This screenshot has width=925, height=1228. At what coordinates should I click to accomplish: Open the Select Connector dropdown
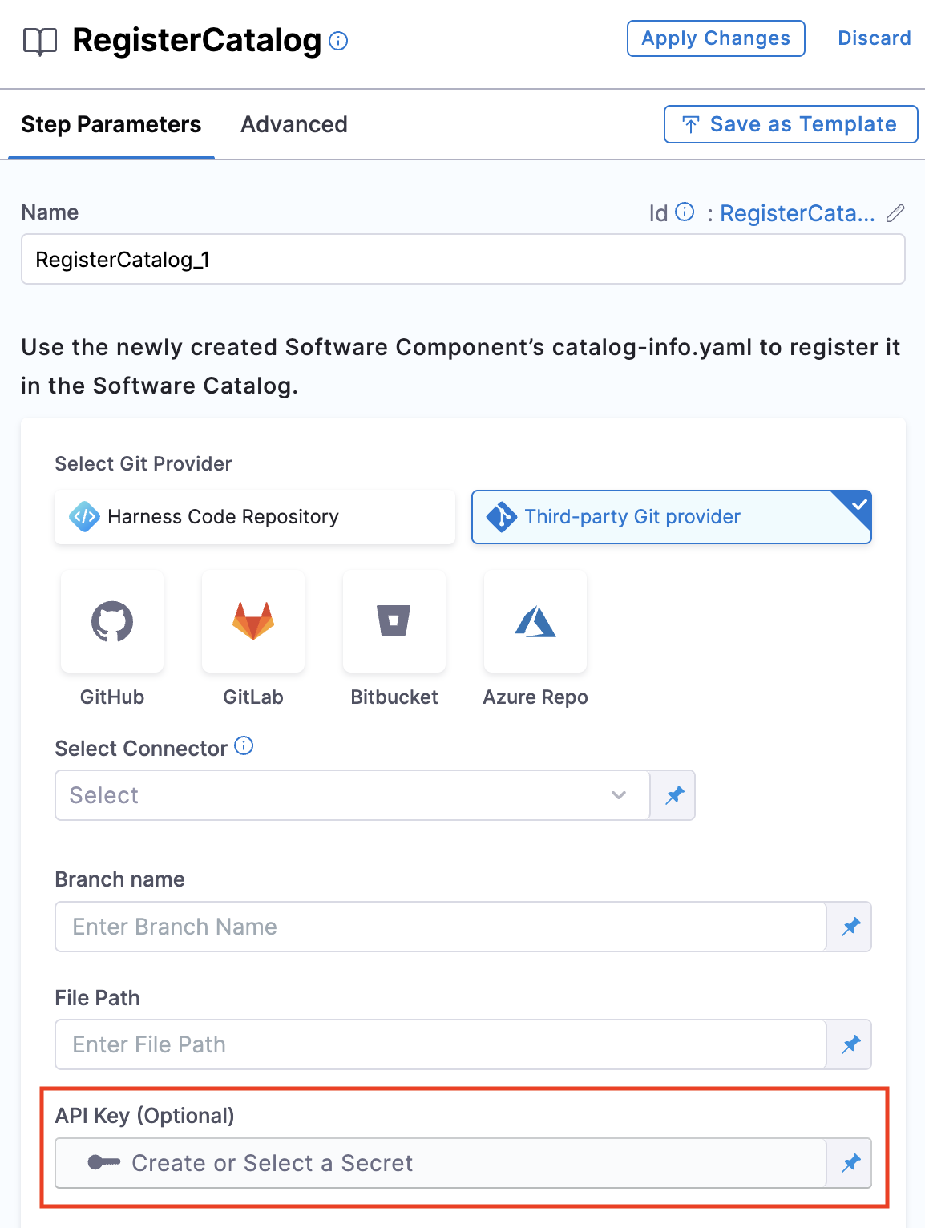(352, 795)
